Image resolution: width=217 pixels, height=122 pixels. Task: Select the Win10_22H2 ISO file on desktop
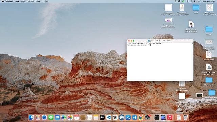click(x=209, y=69)
